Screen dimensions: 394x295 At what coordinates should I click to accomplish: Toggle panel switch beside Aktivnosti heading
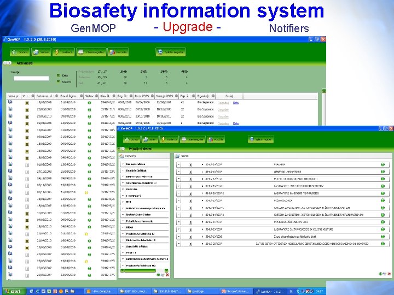[x=7, y=63]
